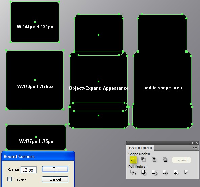Click the Radius input field
200x187 pixels.
(x=29, y=170)
